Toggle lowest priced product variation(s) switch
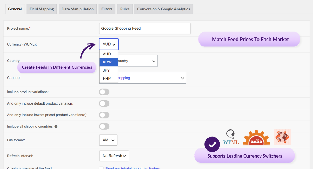The width and height of the screenshot is (313, 169). coord(104,115)
